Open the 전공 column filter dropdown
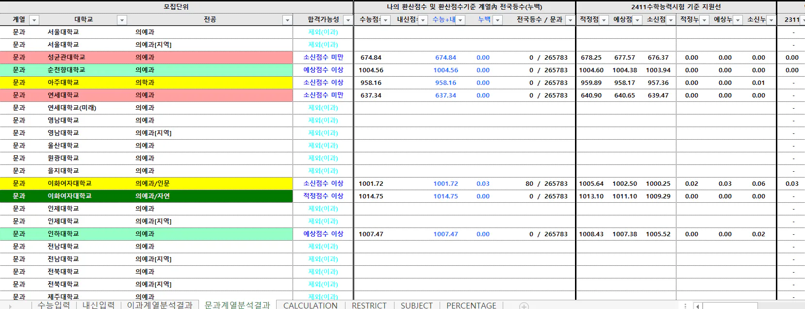 click(288, 20)
